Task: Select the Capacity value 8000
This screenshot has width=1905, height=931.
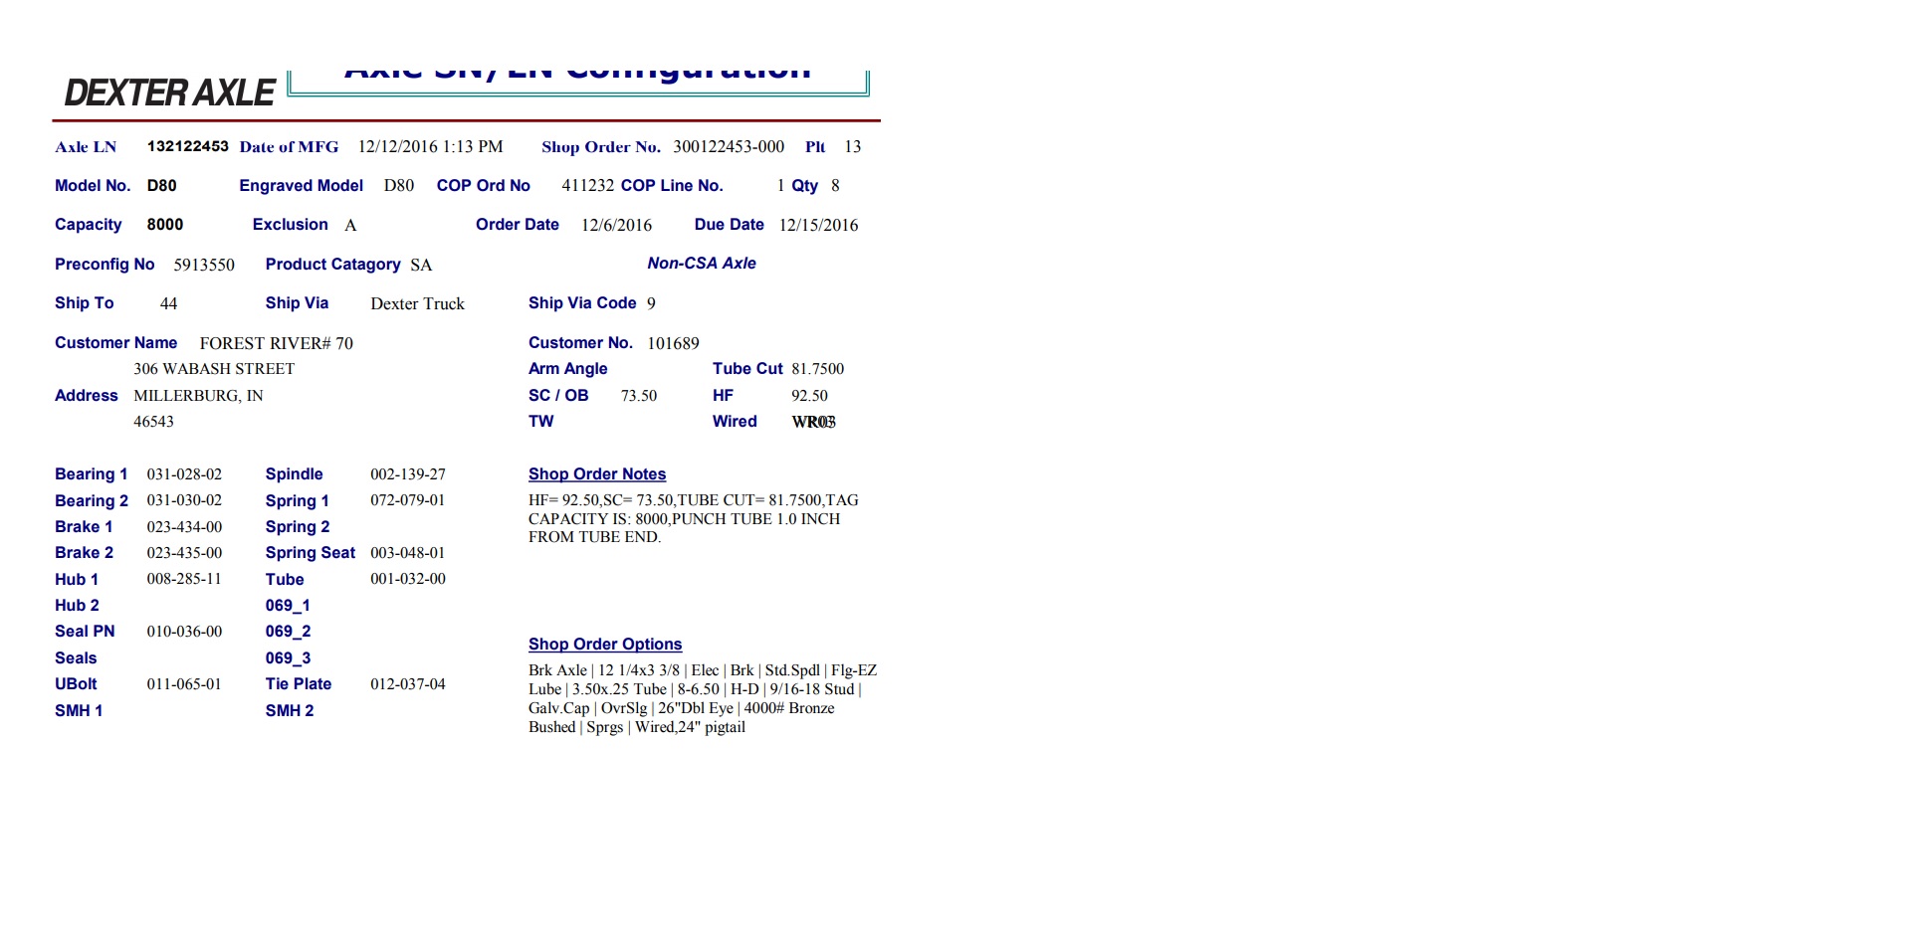Action: click(165, 225)
